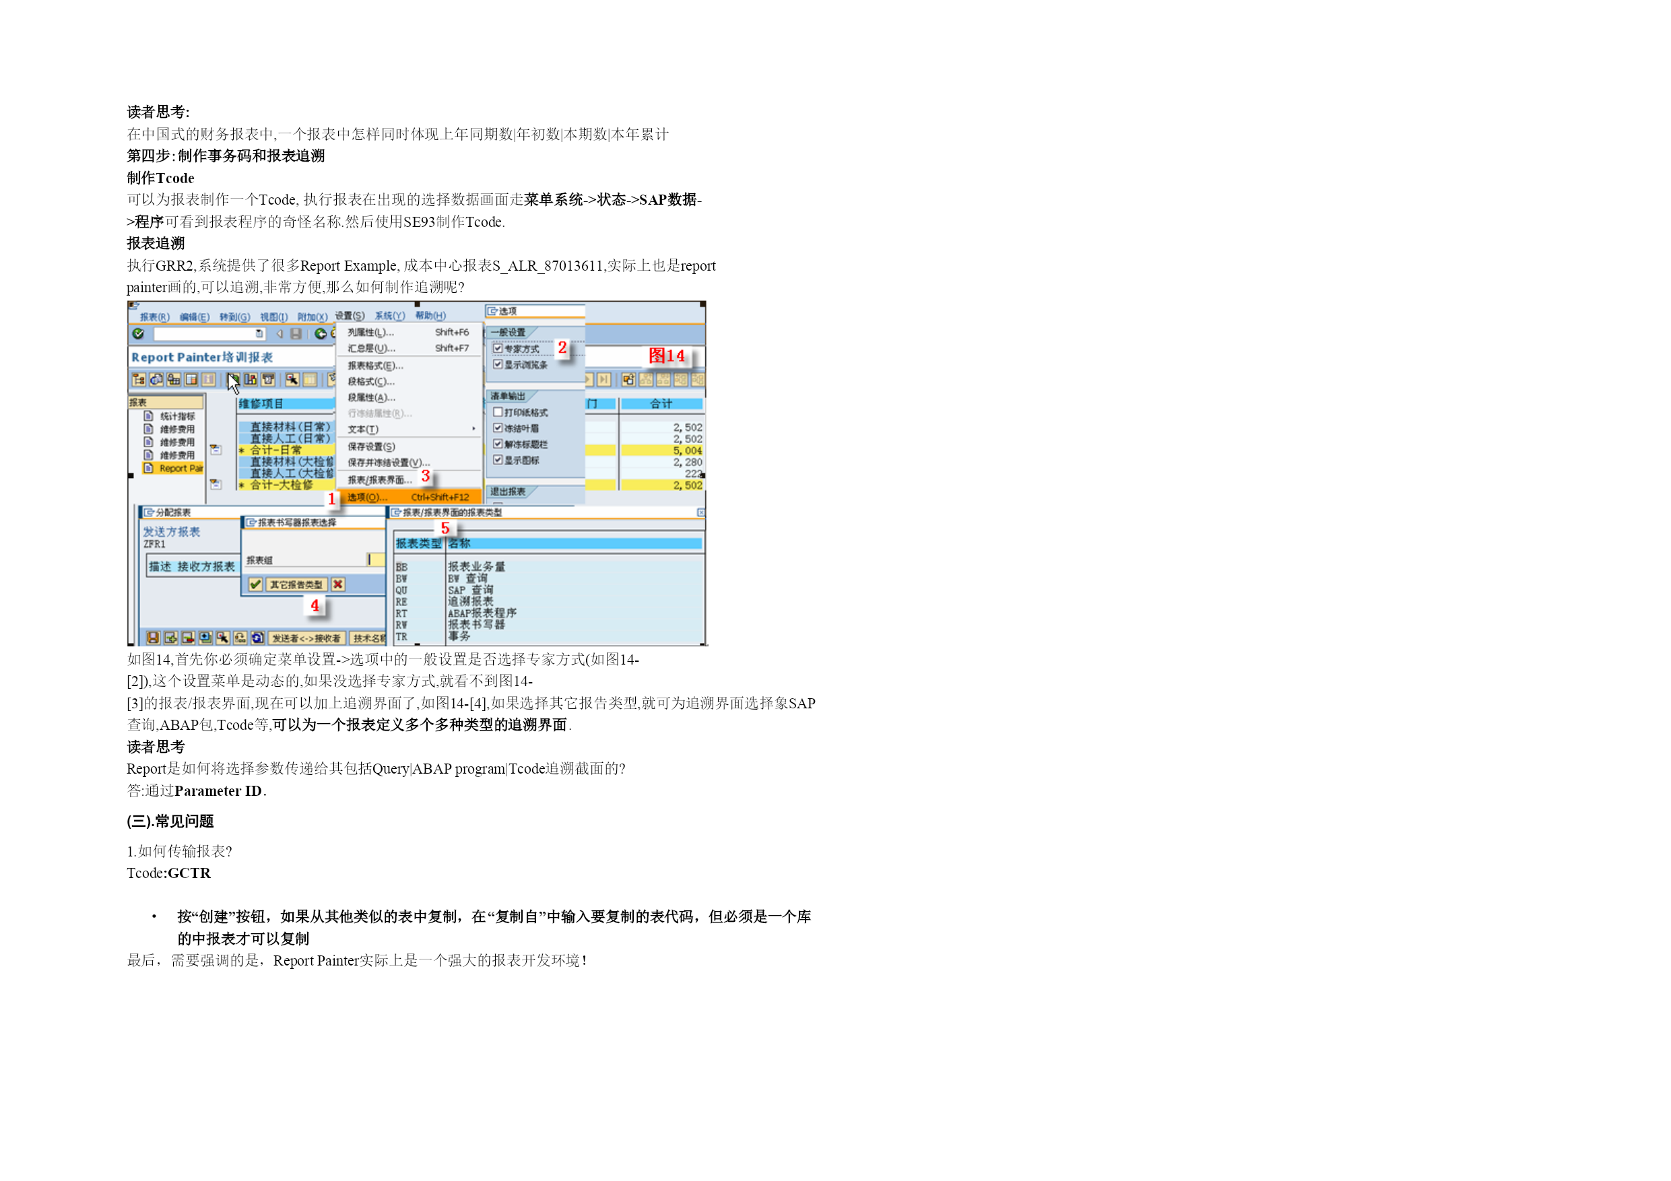Click the 发送者<->接收者 button
The height and width of the screenshot is (1181, 1671).
point(306,638)
